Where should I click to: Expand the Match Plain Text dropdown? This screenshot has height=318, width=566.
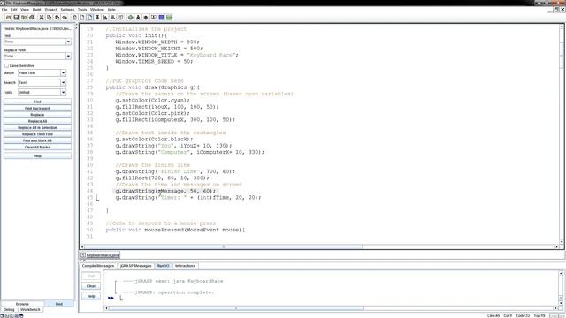click(63, 72)
